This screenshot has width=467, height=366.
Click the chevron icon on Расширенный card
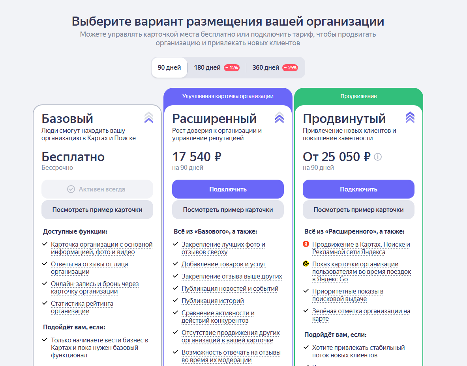(279, 118)
